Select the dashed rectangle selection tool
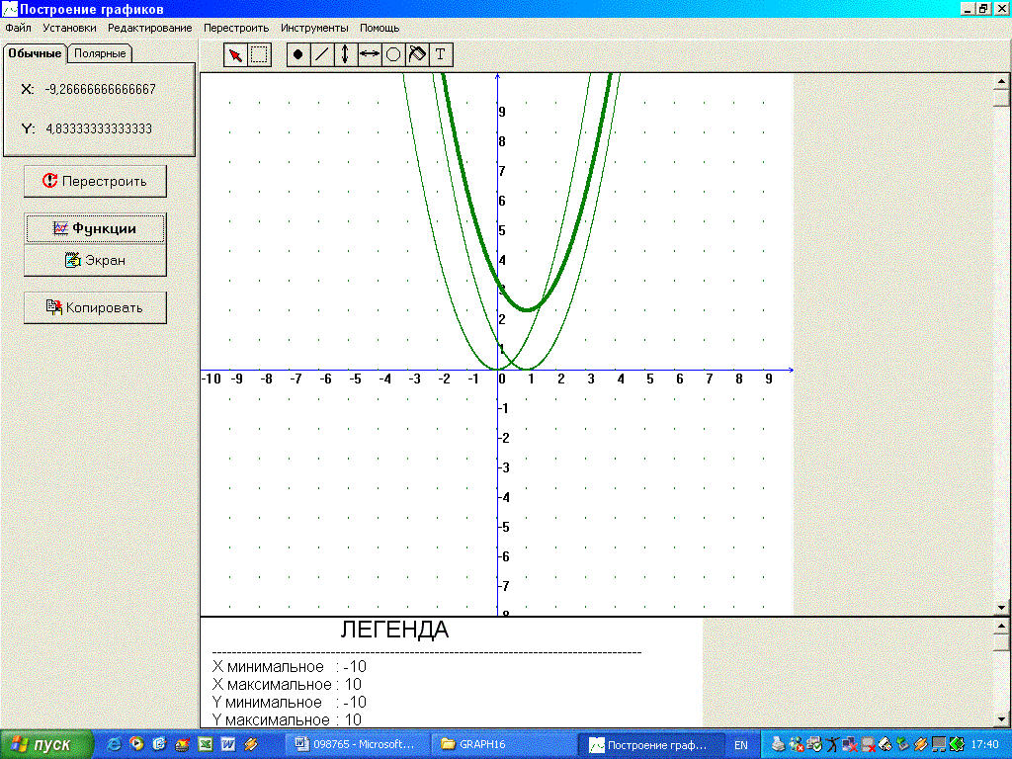Viewport: 1012px width, 759px height. point(259,55)
